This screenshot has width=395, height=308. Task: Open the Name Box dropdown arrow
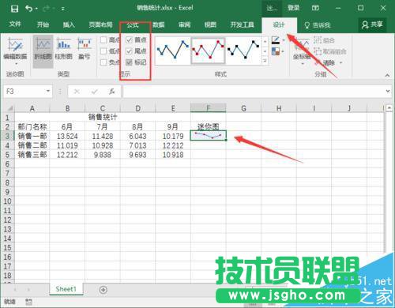[48, 91]
